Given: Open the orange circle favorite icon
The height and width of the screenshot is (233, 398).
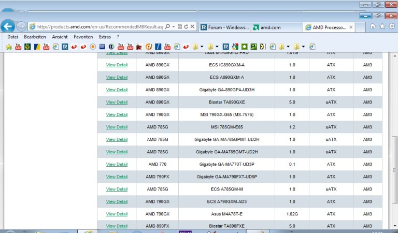Looking at the screenshot, I should [93, 47].
